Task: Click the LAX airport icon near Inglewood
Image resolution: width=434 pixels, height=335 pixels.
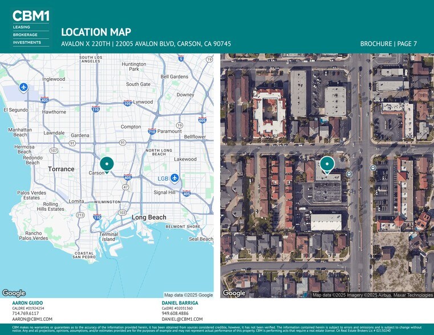Action: click(23, 87)
